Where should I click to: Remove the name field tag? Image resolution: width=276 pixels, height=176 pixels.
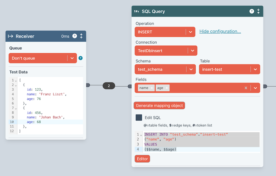coord(152,88)
